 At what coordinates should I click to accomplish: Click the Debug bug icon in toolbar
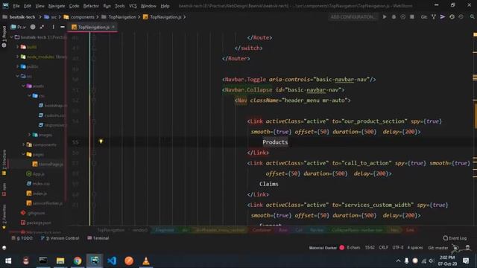(394, 17)
